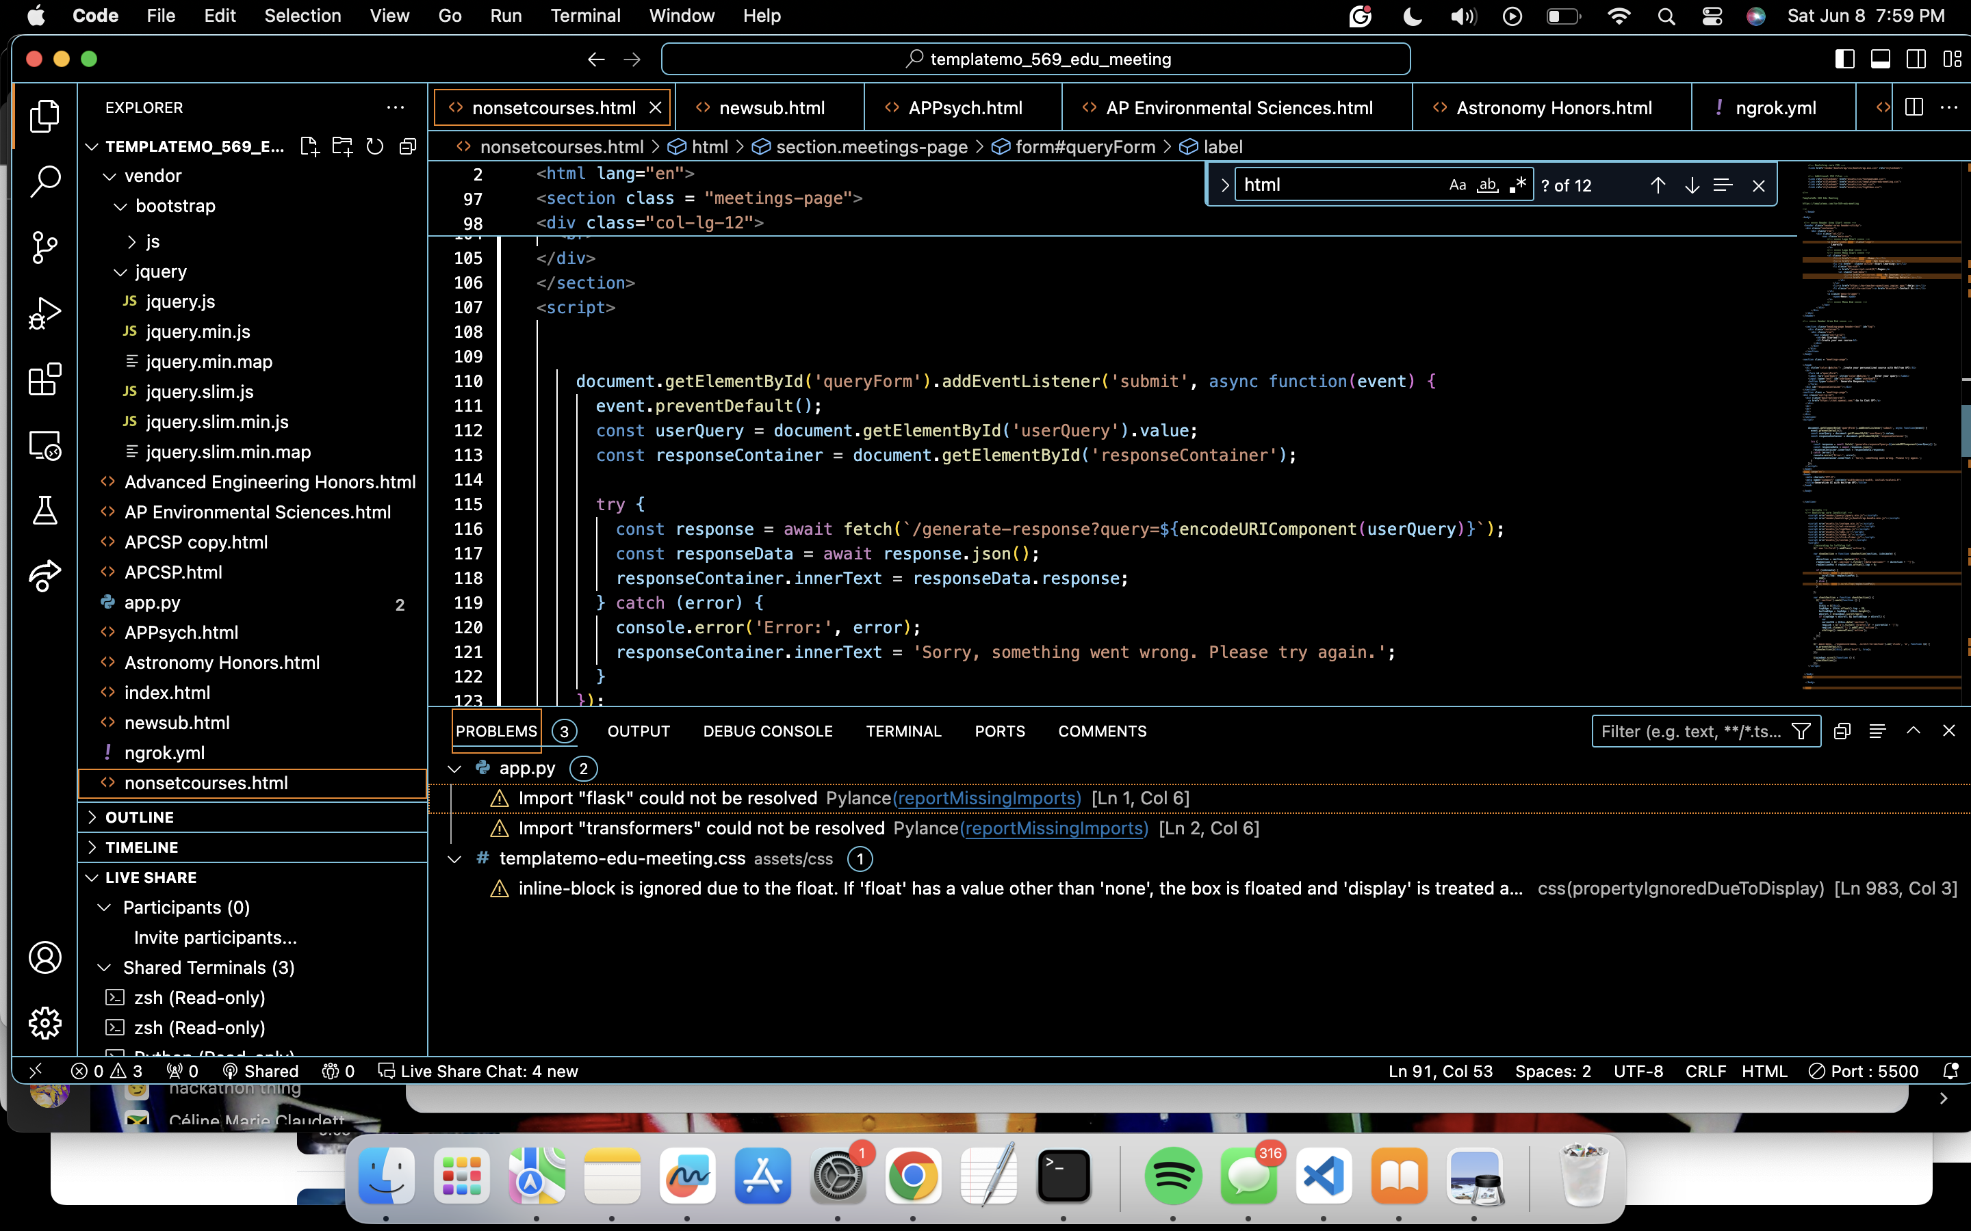This screenshot has width=1971, height=1231.
Task: Open the Testing flask icon
Action: [44, 510]
